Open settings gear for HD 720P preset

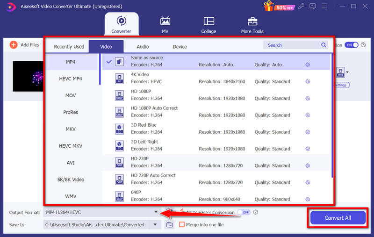click(x=308, y=165)
